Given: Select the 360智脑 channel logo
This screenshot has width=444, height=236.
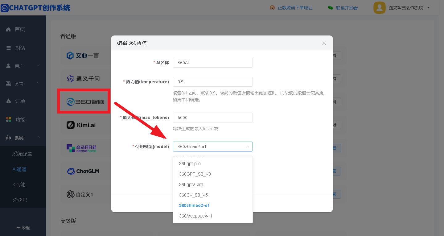Looking at the screenshot, I should pos(85,101).
